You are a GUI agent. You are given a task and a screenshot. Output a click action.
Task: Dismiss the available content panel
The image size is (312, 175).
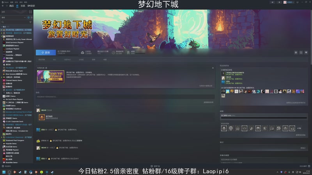tap(213, 68)
